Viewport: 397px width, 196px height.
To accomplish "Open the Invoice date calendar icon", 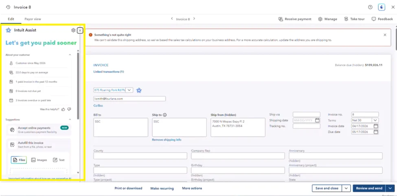I will click(x=376, y=126).
